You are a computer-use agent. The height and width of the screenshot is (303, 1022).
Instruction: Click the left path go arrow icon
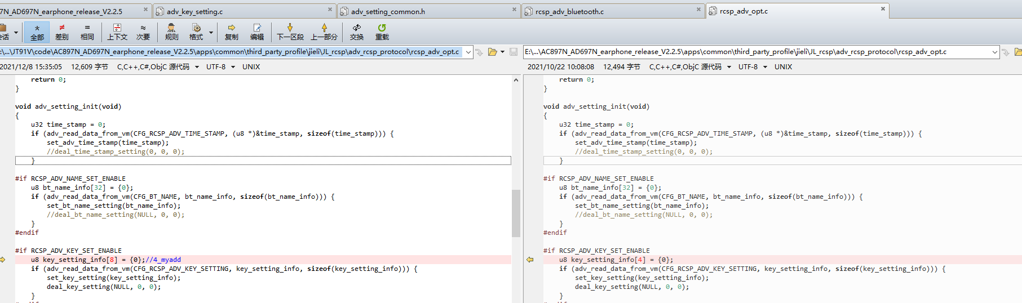pos(479,52)
